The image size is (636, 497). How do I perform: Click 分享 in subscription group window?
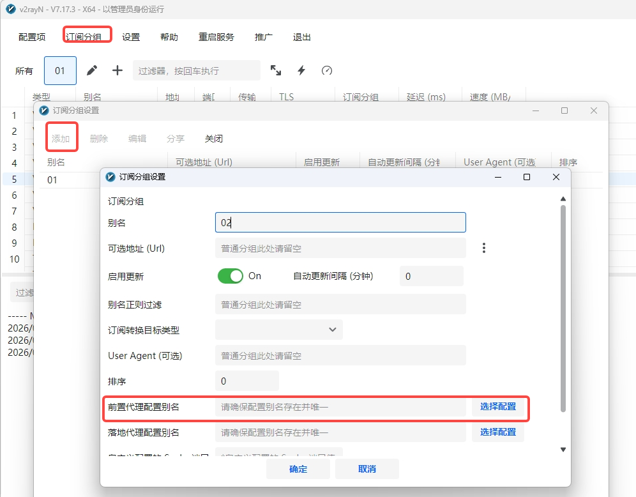[176, 139]
